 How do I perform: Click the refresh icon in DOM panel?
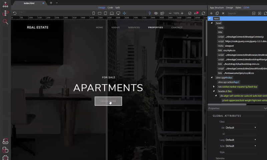pos(265,13)
